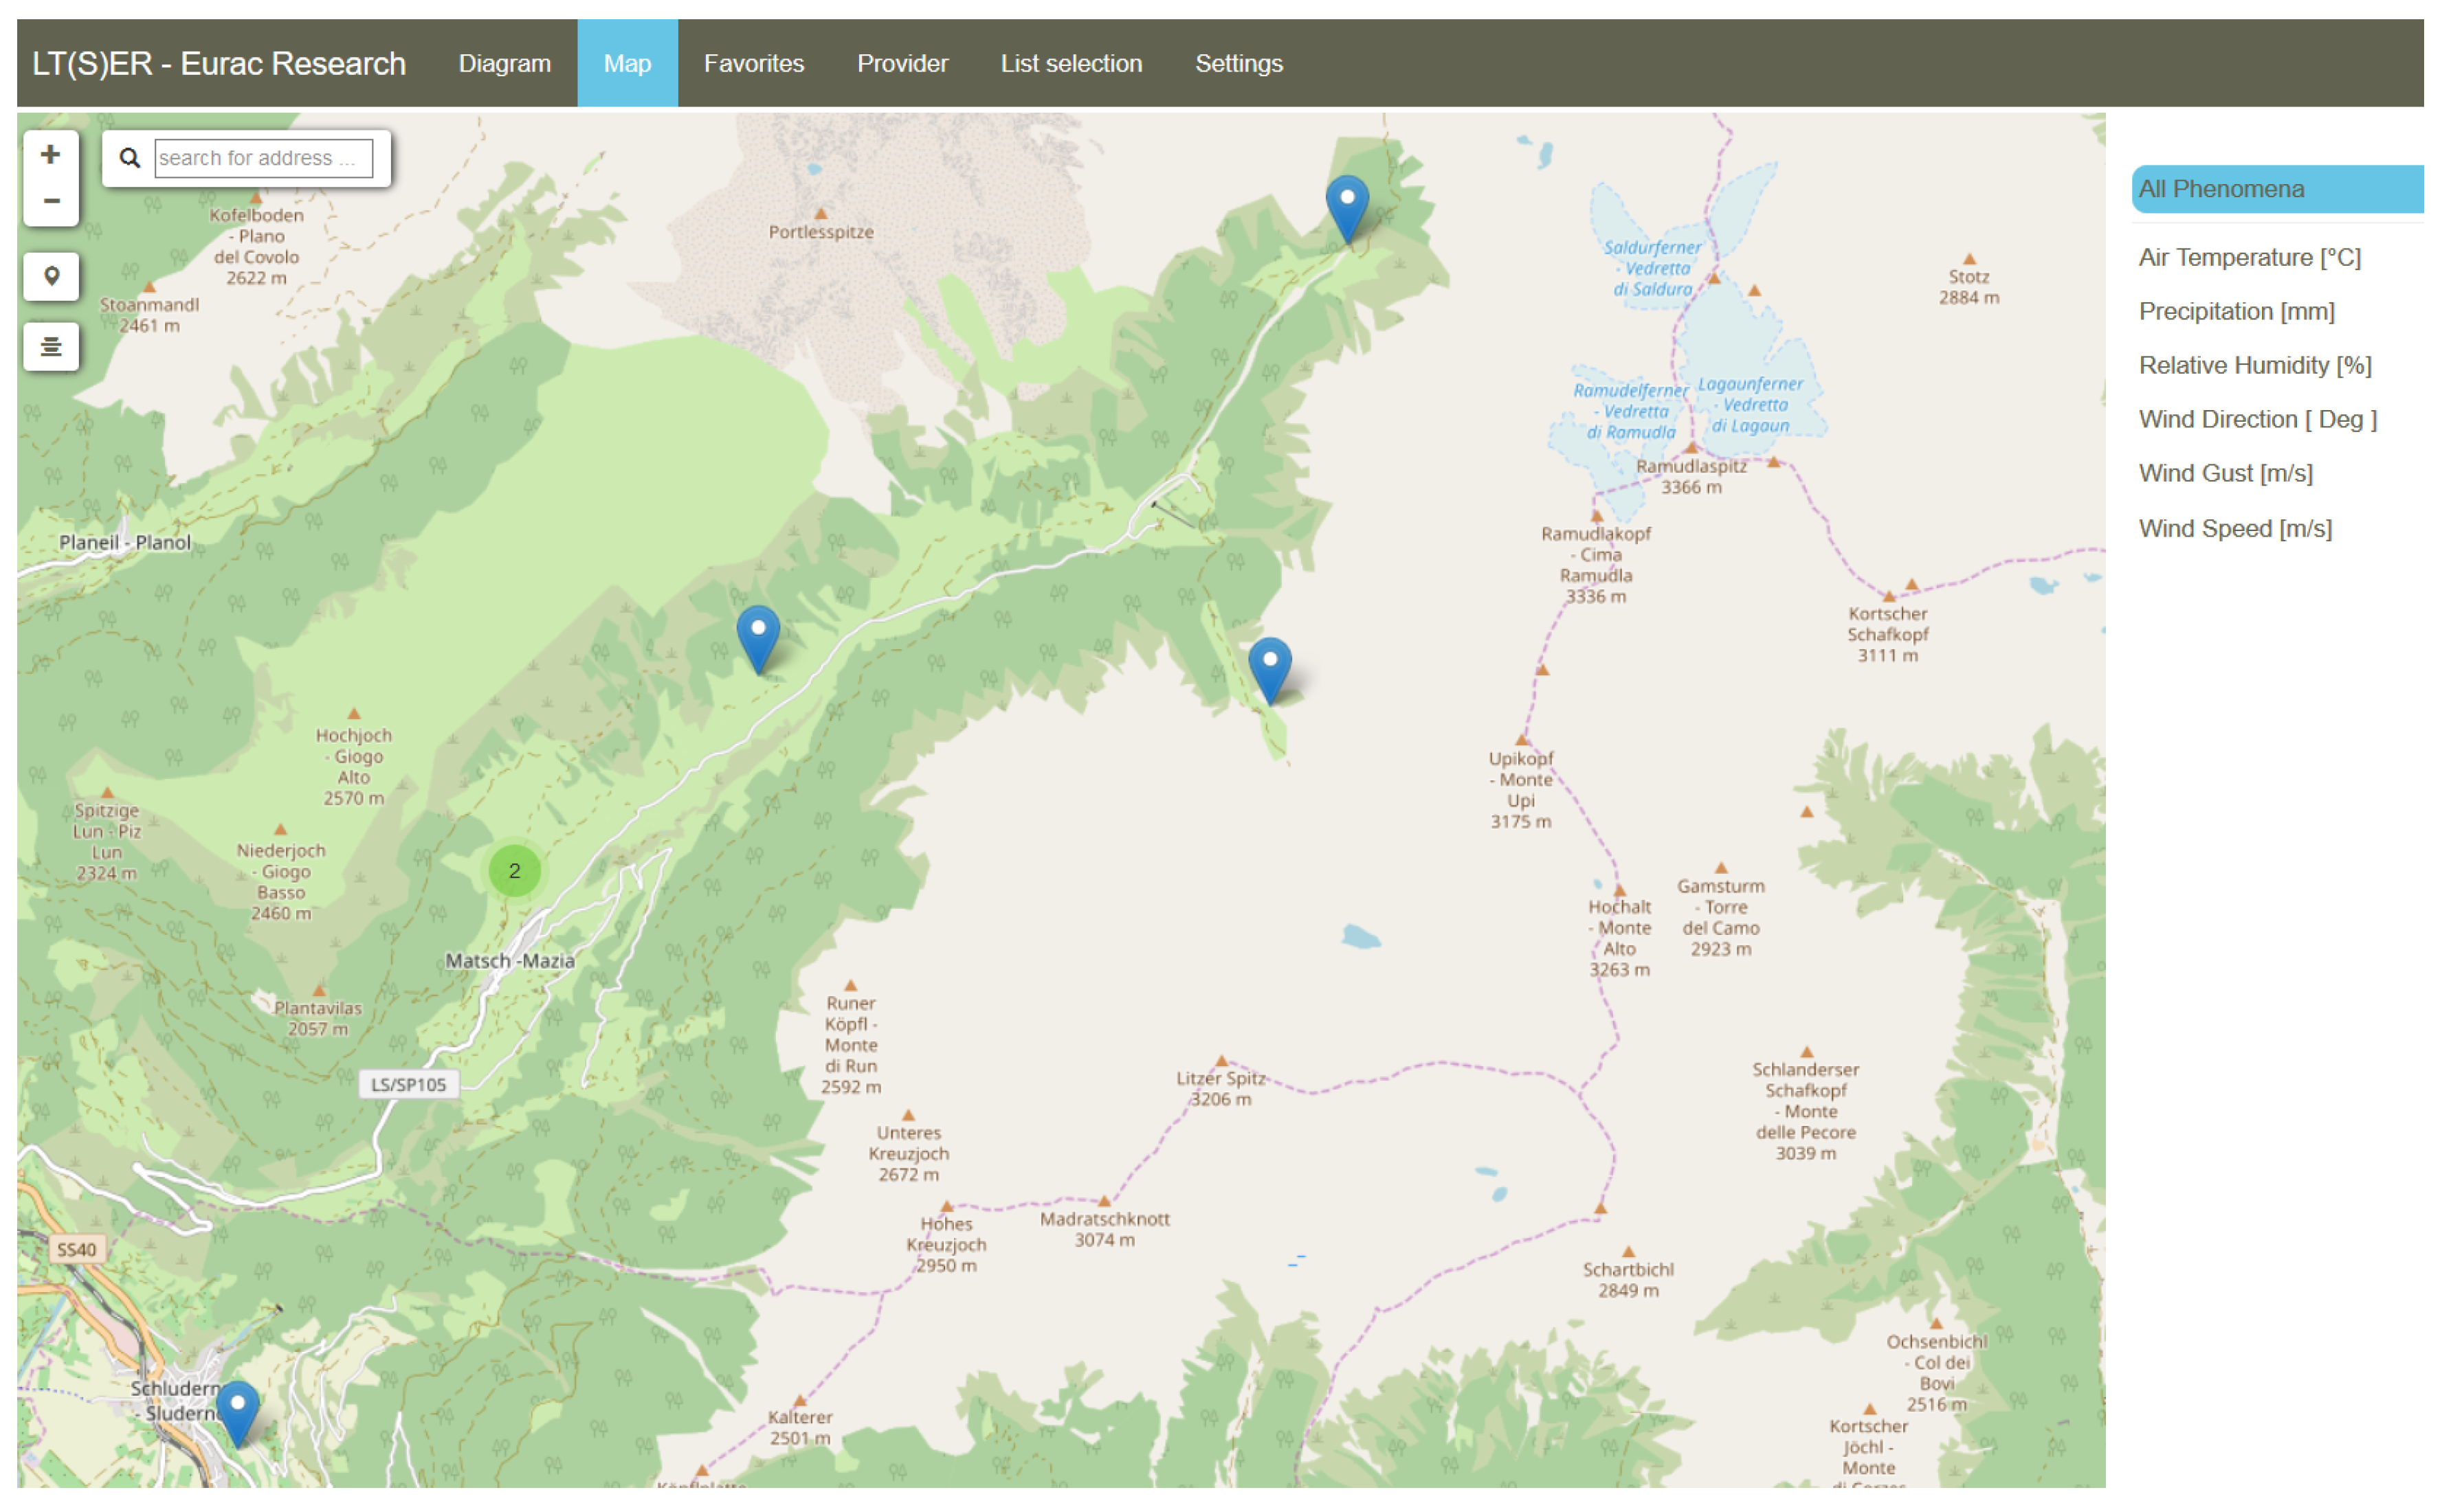The height and width of the screenshot is (1512, 2442).
Task: Open the Settings page
Action: (1238, 63)
